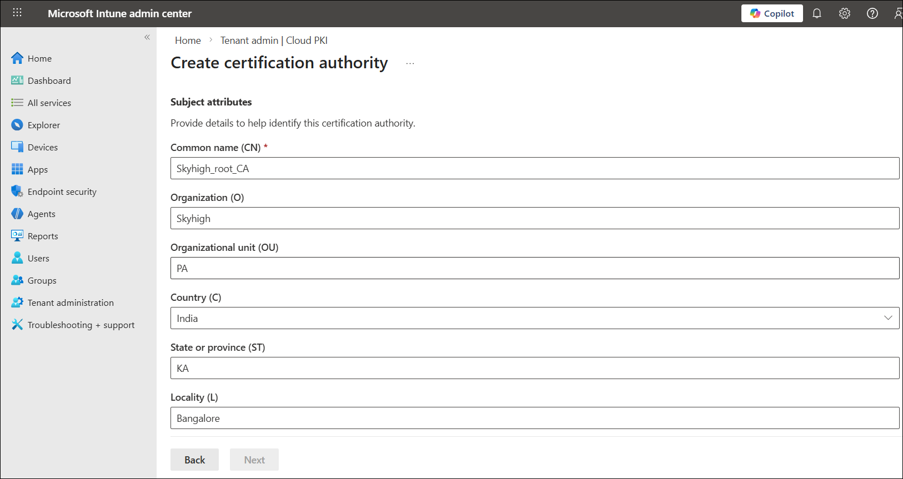
Task: Open the Country (C) dropdown
Action: click(535, 318)
